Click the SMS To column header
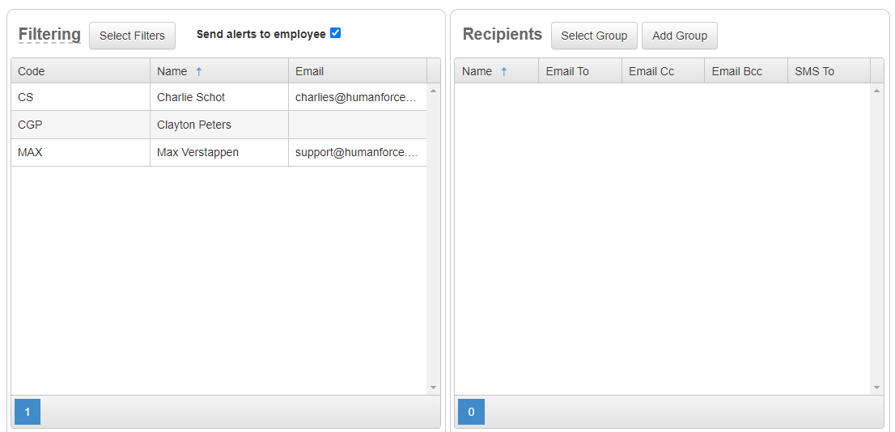895x432 pixels. coord(827,71)
